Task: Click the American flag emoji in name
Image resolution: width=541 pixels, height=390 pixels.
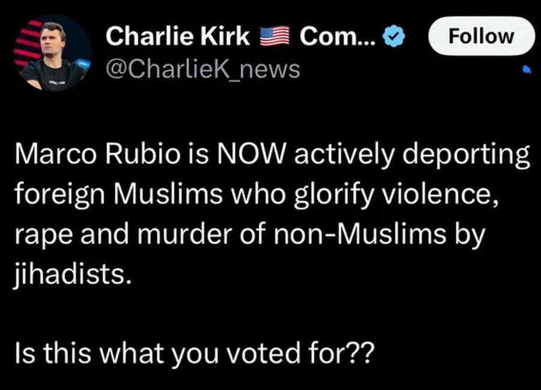Action: (x=275, y=37)
